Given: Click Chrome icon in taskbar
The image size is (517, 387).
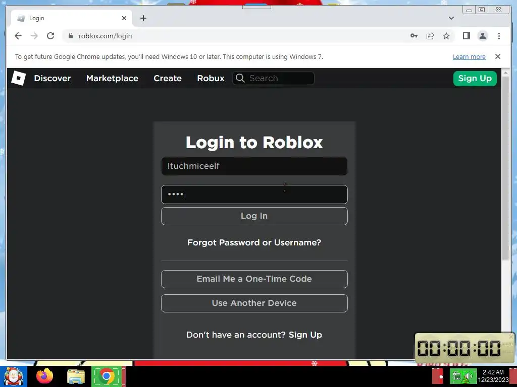Looking at the screenshot, I should tap(106, 376).
